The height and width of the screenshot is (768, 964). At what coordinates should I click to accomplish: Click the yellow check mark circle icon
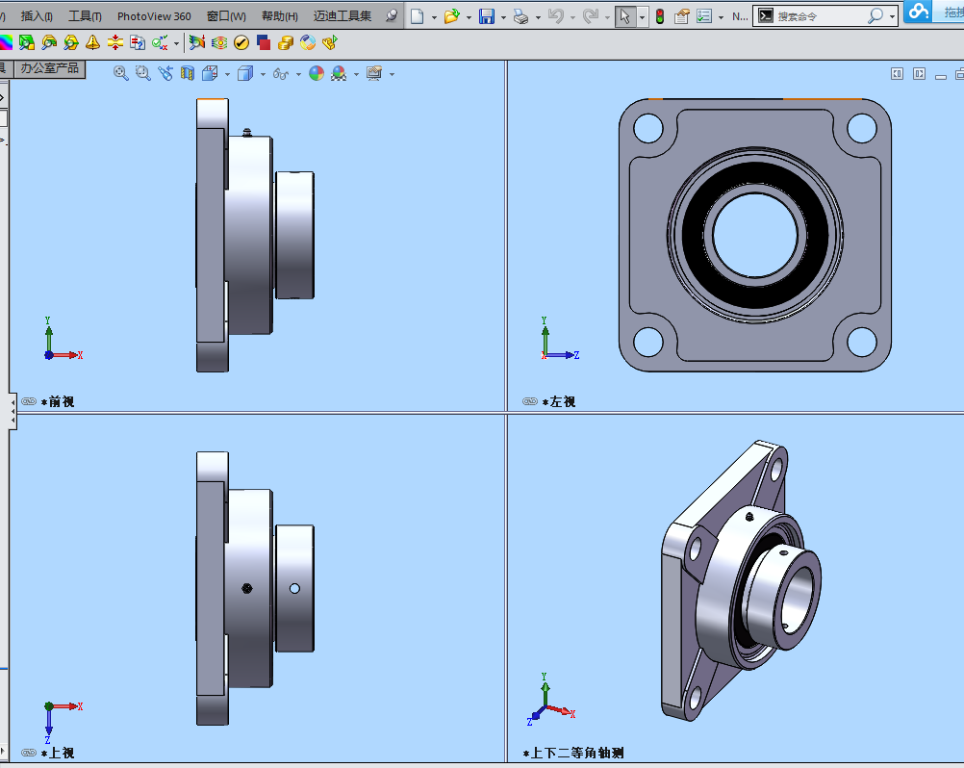point(241,42)
